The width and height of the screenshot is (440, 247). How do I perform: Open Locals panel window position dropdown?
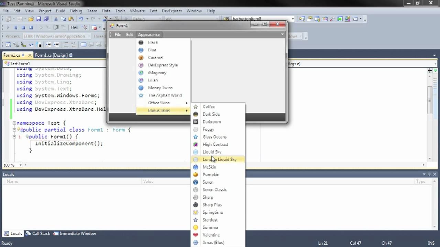(424, 174)
